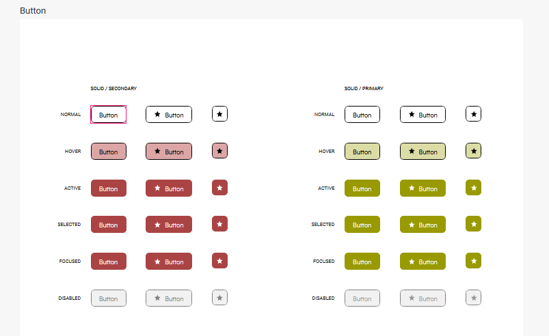Click the Secondary Hover text-only Button
The width and height of the screenshot is (549, 336).
pos(108,152)
